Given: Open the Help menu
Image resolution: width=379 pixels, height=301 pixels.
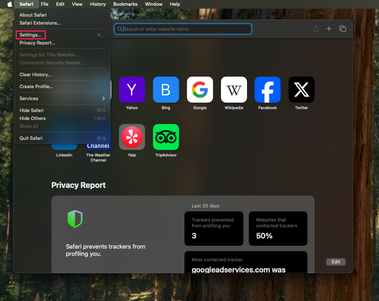Looking at the screenshot, I should click(175, 4).
